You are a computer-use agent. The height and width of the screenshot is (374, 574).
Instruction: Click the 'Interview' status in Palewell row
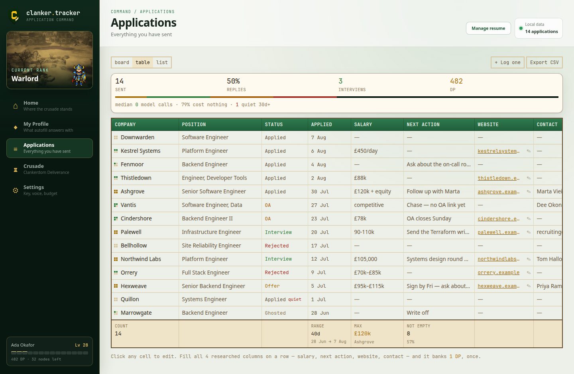(x=278, y=232)
